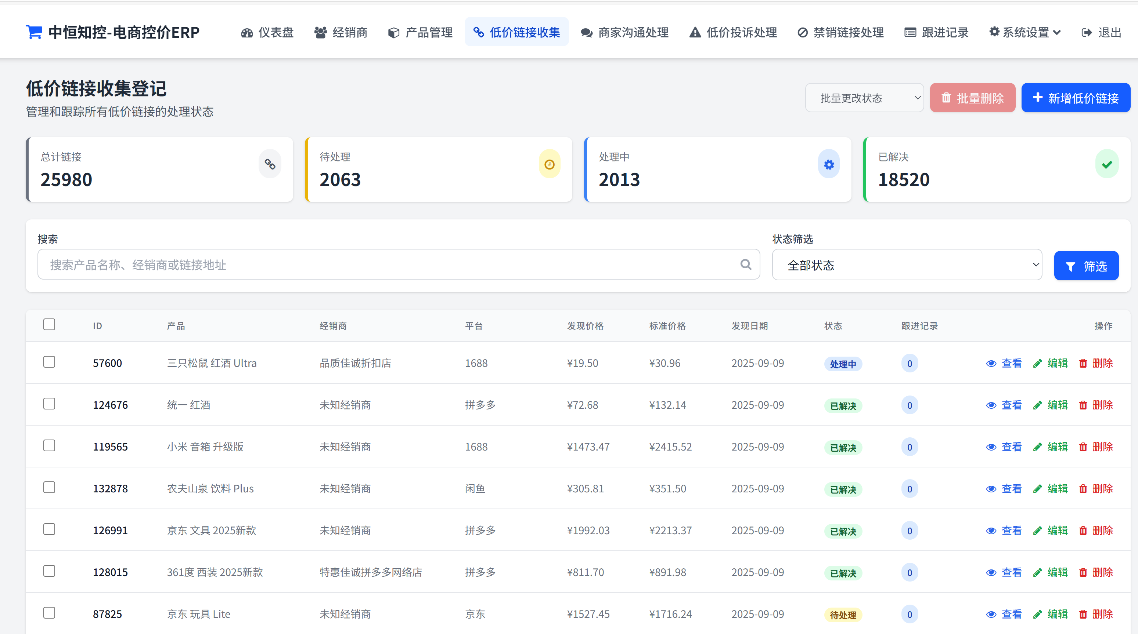Toggle the select-all header checkbox
The width and height of the screenshot is (1138, 634).
[x=49, y=324]
